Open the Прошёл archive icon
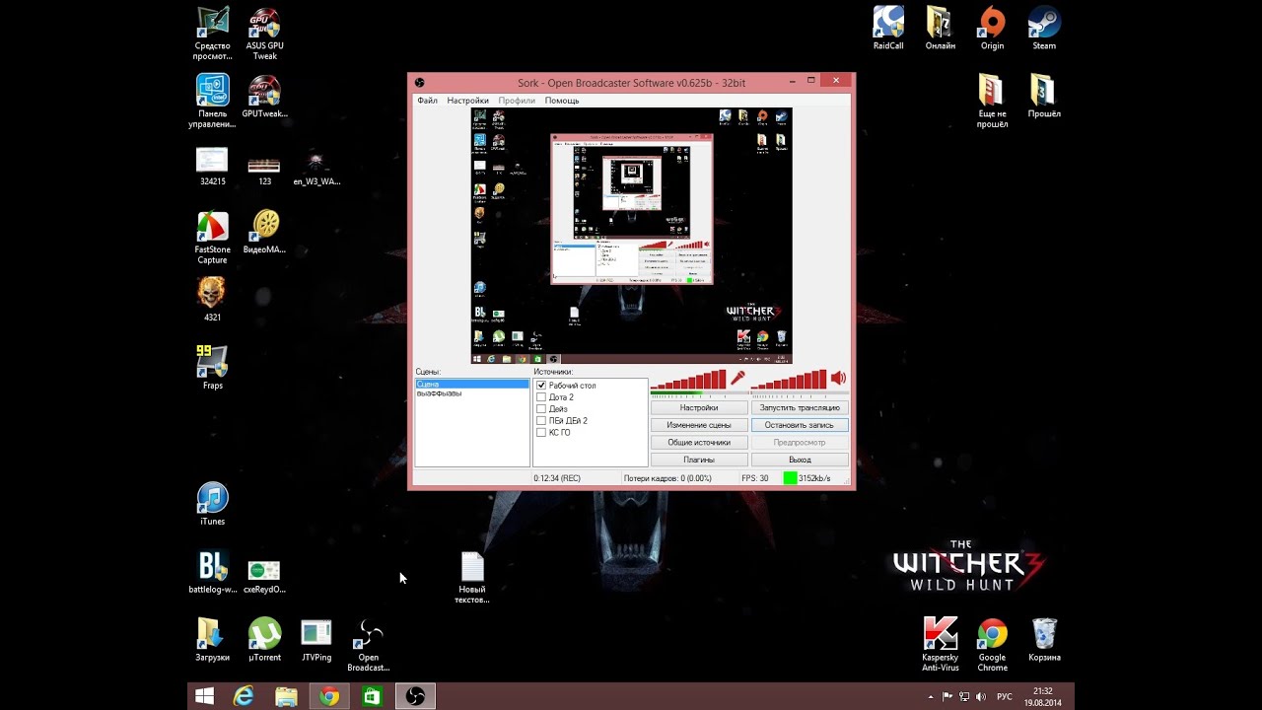The image size is (1262, 710). (x=1044, y=96)
